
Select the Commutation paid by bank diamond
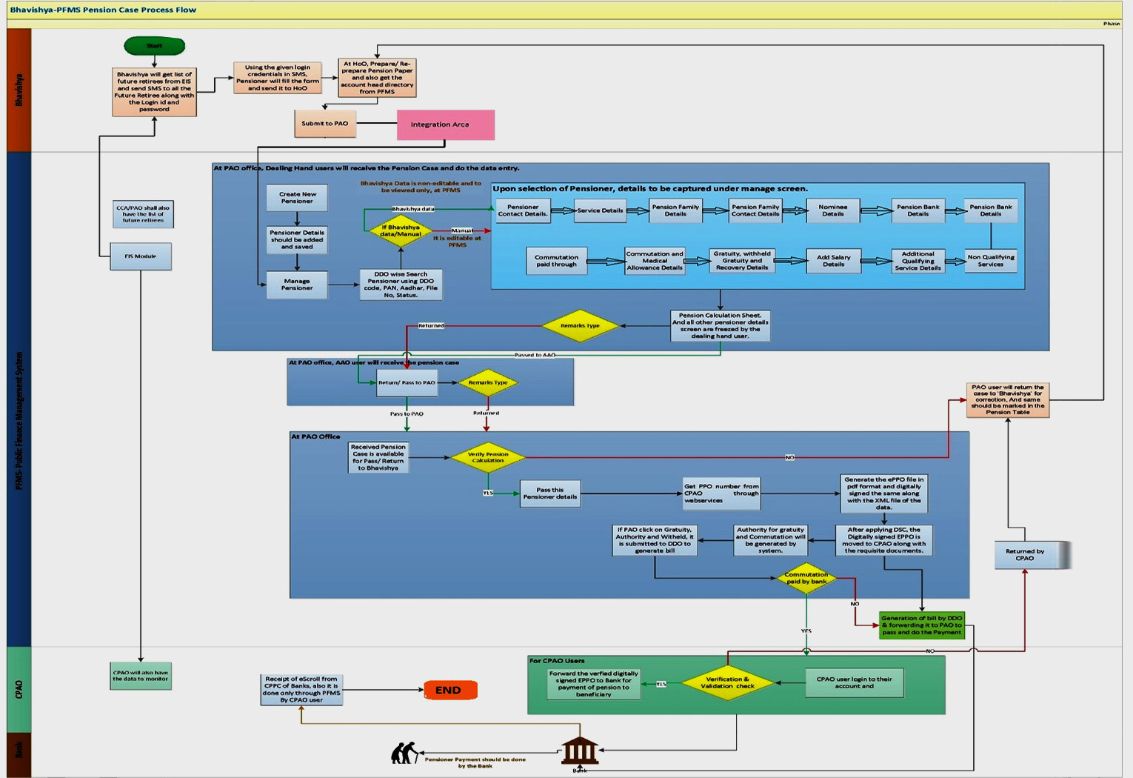click(806, 578)
